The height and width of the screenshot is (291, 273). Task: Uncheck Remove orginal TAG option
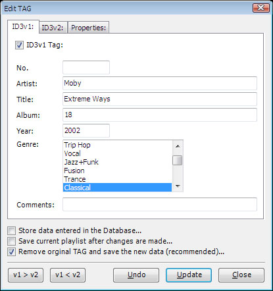pyautogui.click(x=11, y=251)
